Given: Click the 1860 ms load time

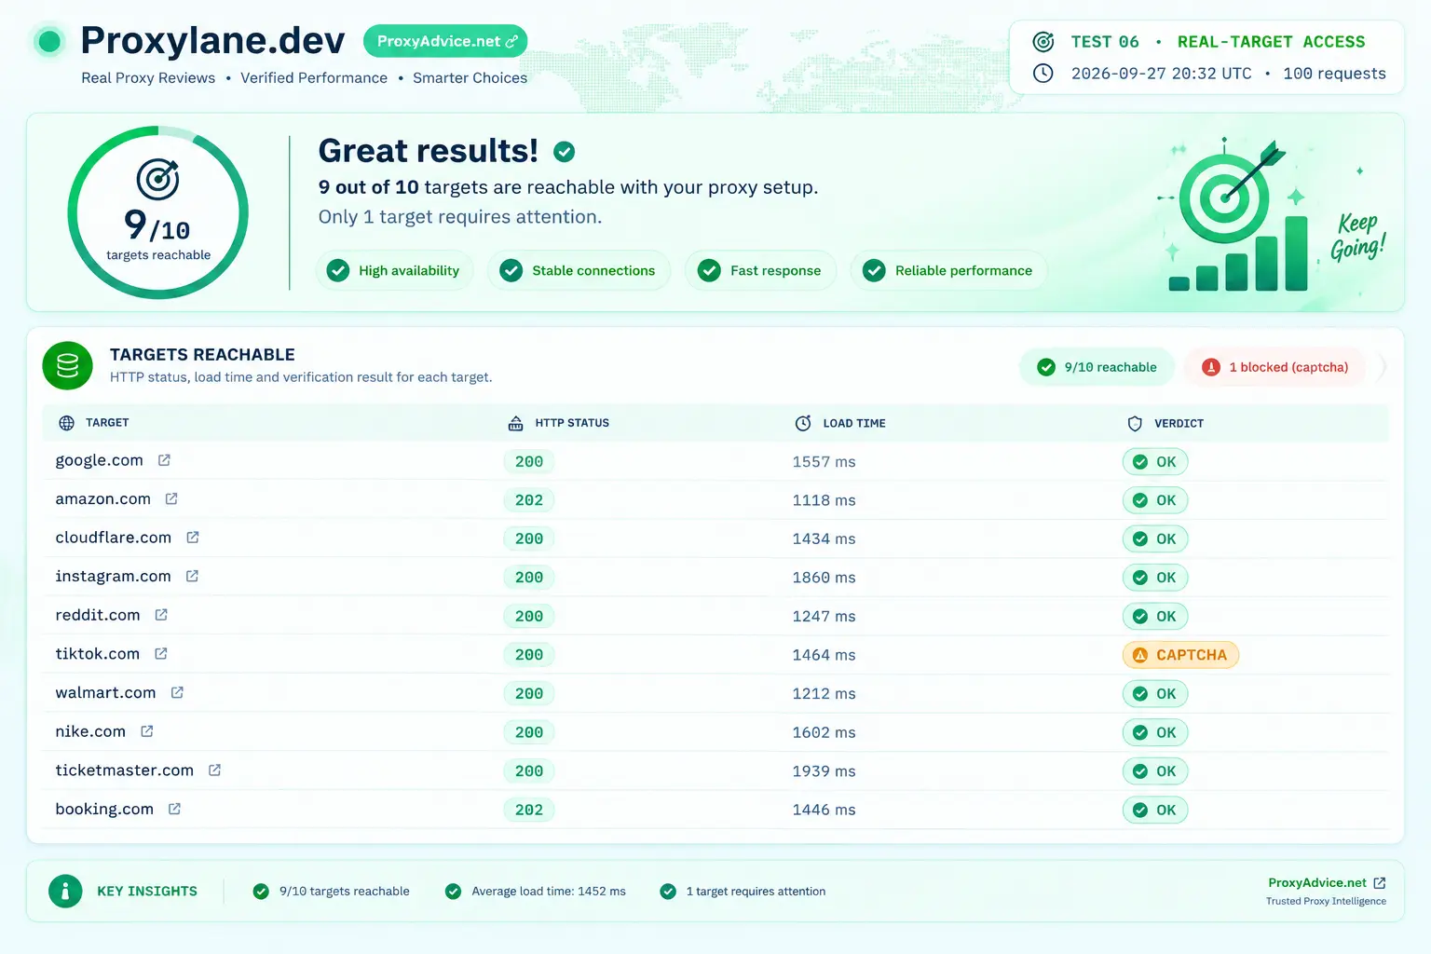Looking at the screenshot, I should click(x=824, y=577).
